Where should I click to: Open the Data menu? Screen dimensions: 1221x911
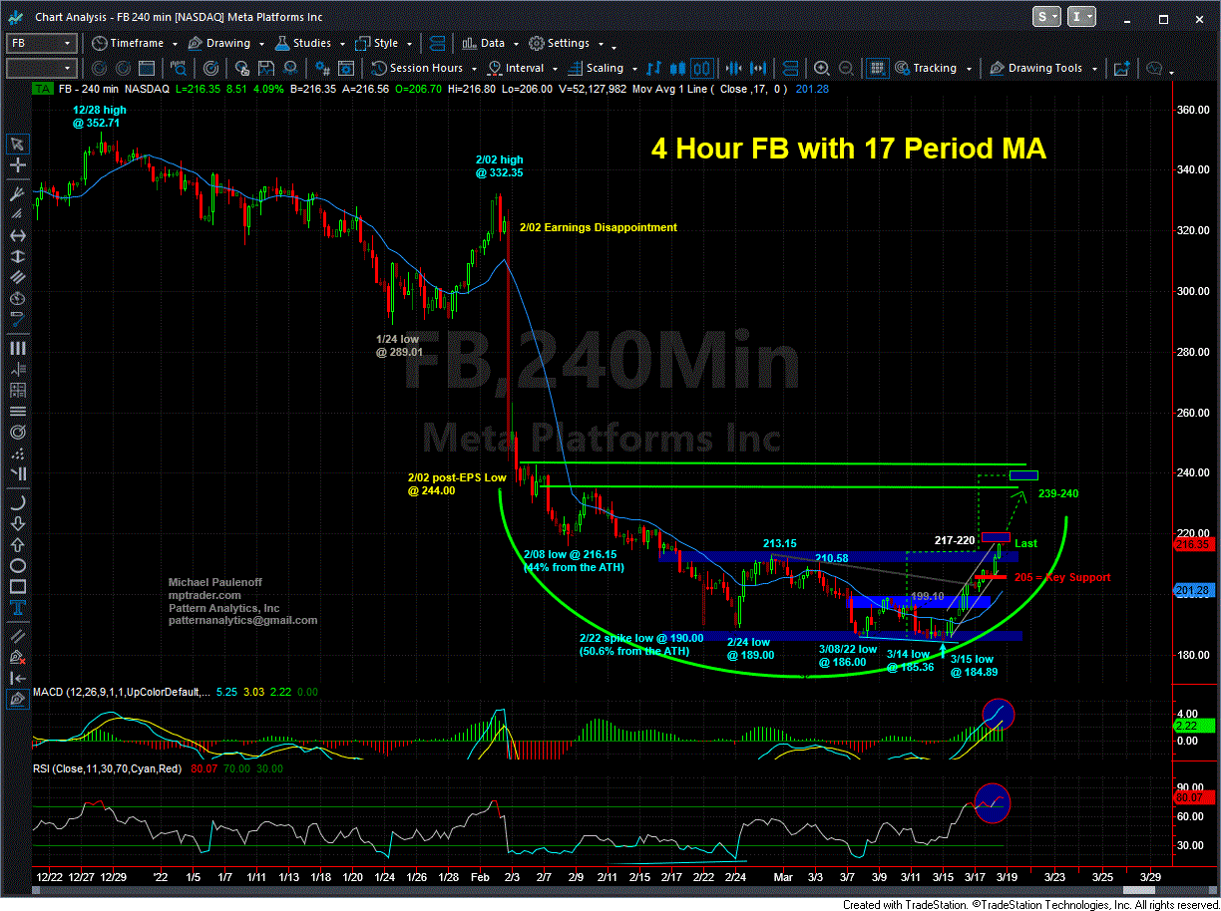pyautogui.click(x=489, y=43)
